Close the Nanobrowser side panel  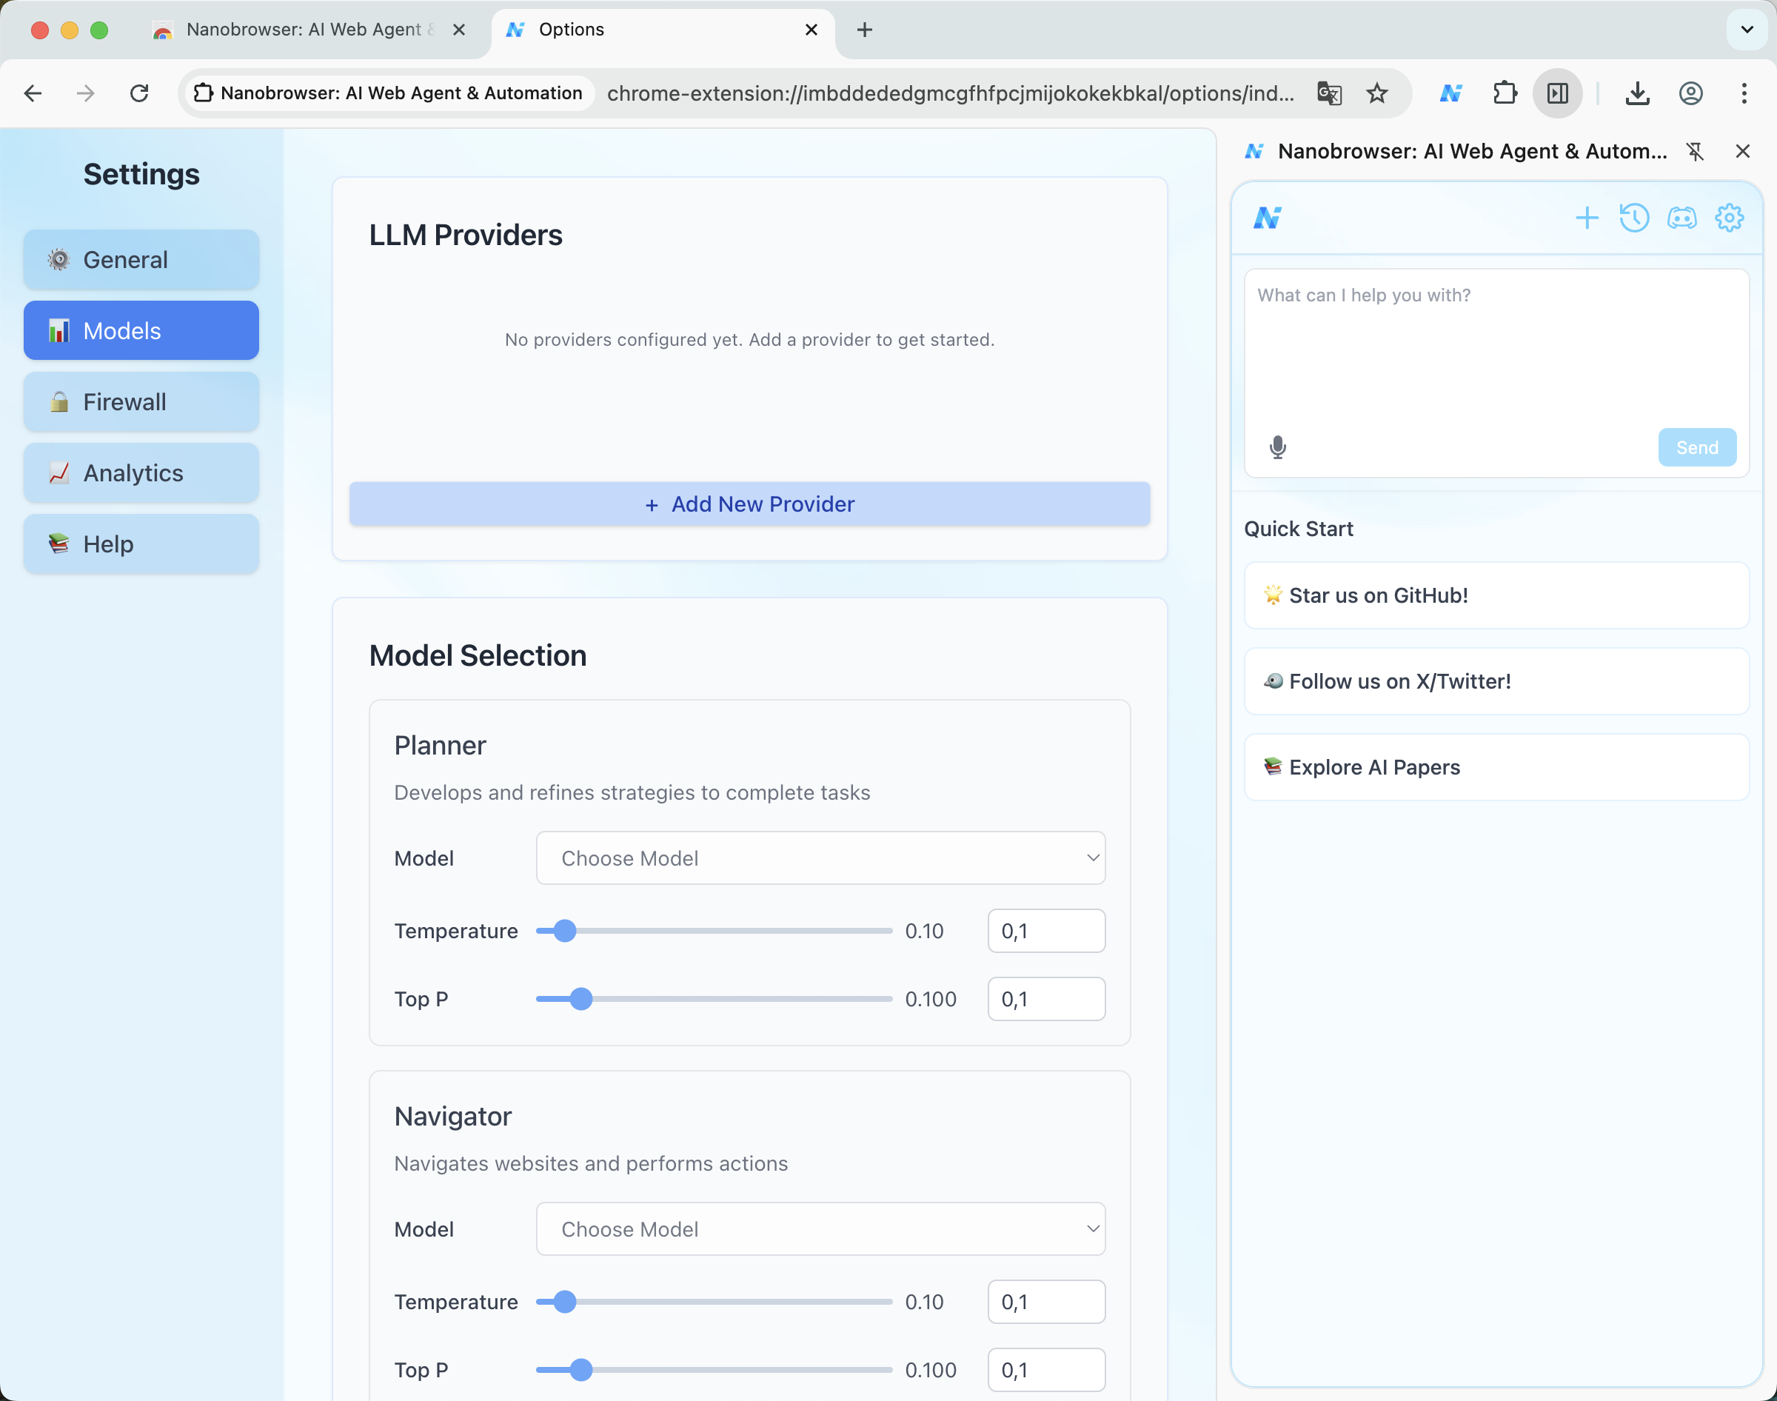click(1742, 152)
